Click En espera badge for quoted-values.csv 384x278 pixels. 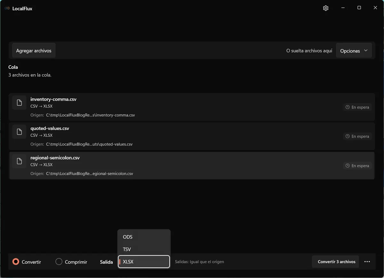[x=357, y=136]
